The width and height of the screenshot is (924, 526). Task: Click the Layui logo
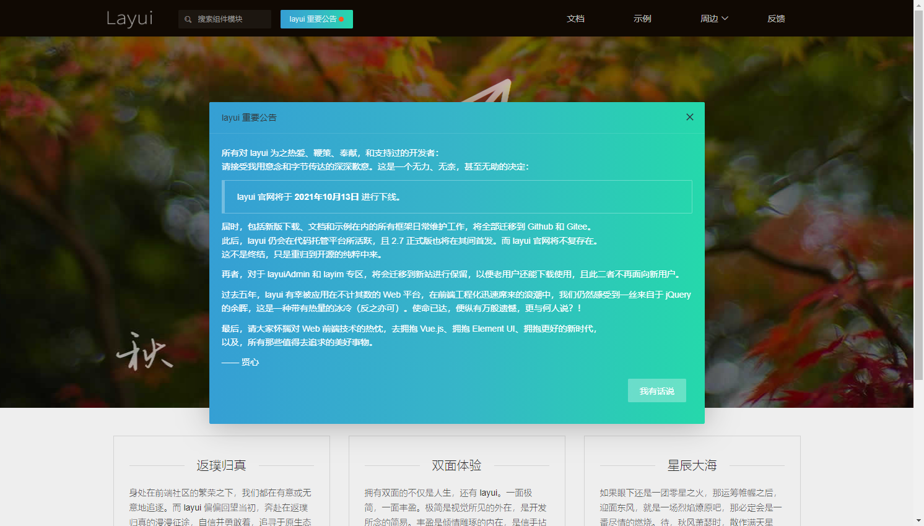coord(129,19)
